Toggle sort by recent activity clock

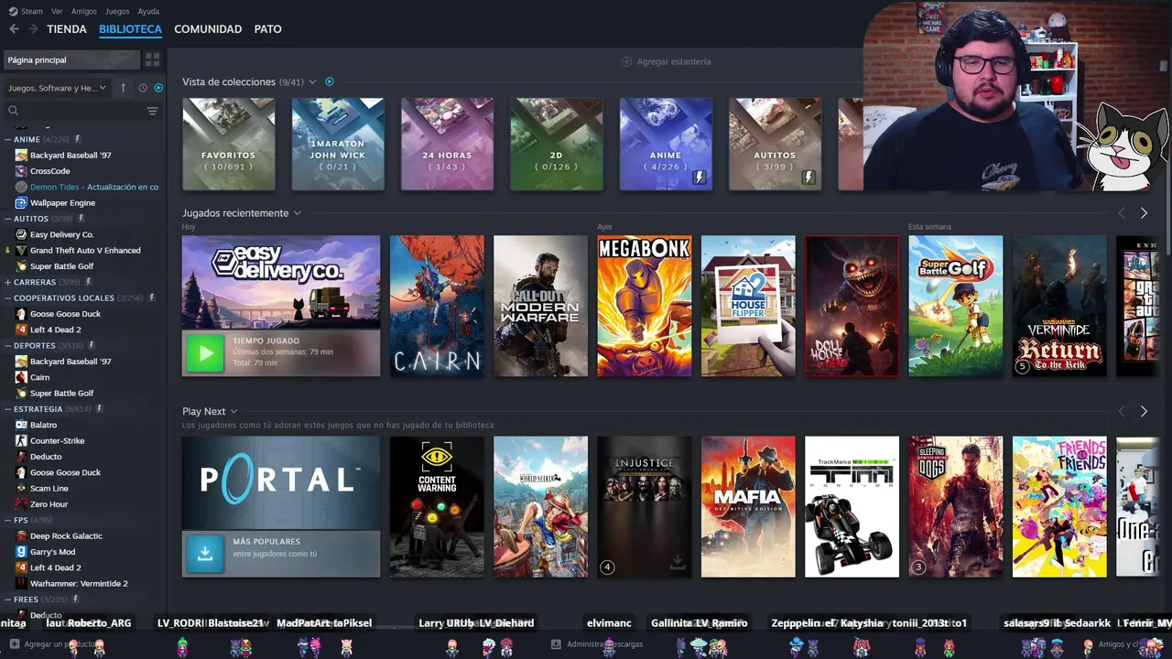point(143,88)
